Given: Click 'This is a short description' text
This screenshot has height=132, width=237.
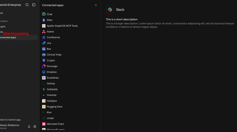Looking at the screenshot, I should (x=121, y=19).
